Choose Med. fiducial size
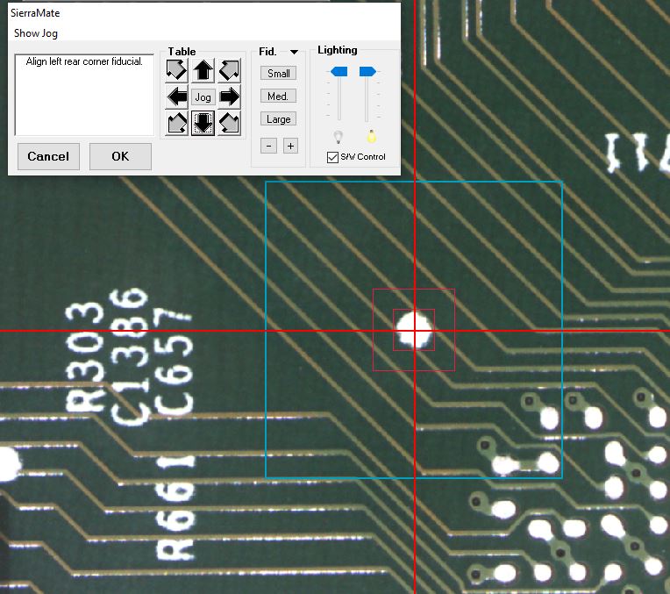The image size is (670, 594). coord(278,97)
